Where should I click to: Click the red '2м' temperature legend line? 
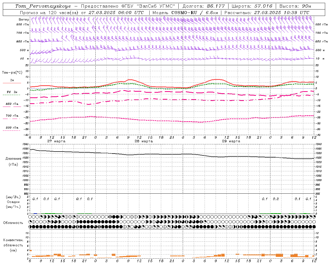click(x=12, y=83)
